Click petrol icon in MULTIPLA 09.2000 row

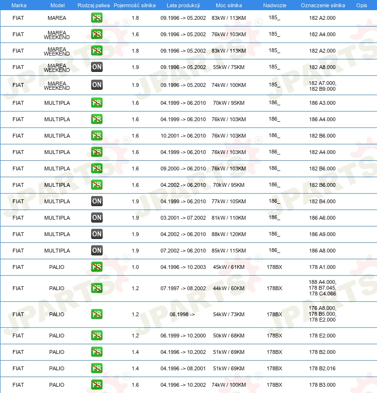click(96, 168)
